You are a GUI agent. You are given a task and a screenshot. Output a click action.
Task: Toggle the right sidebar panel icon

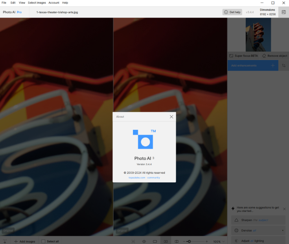click(283, 12)
